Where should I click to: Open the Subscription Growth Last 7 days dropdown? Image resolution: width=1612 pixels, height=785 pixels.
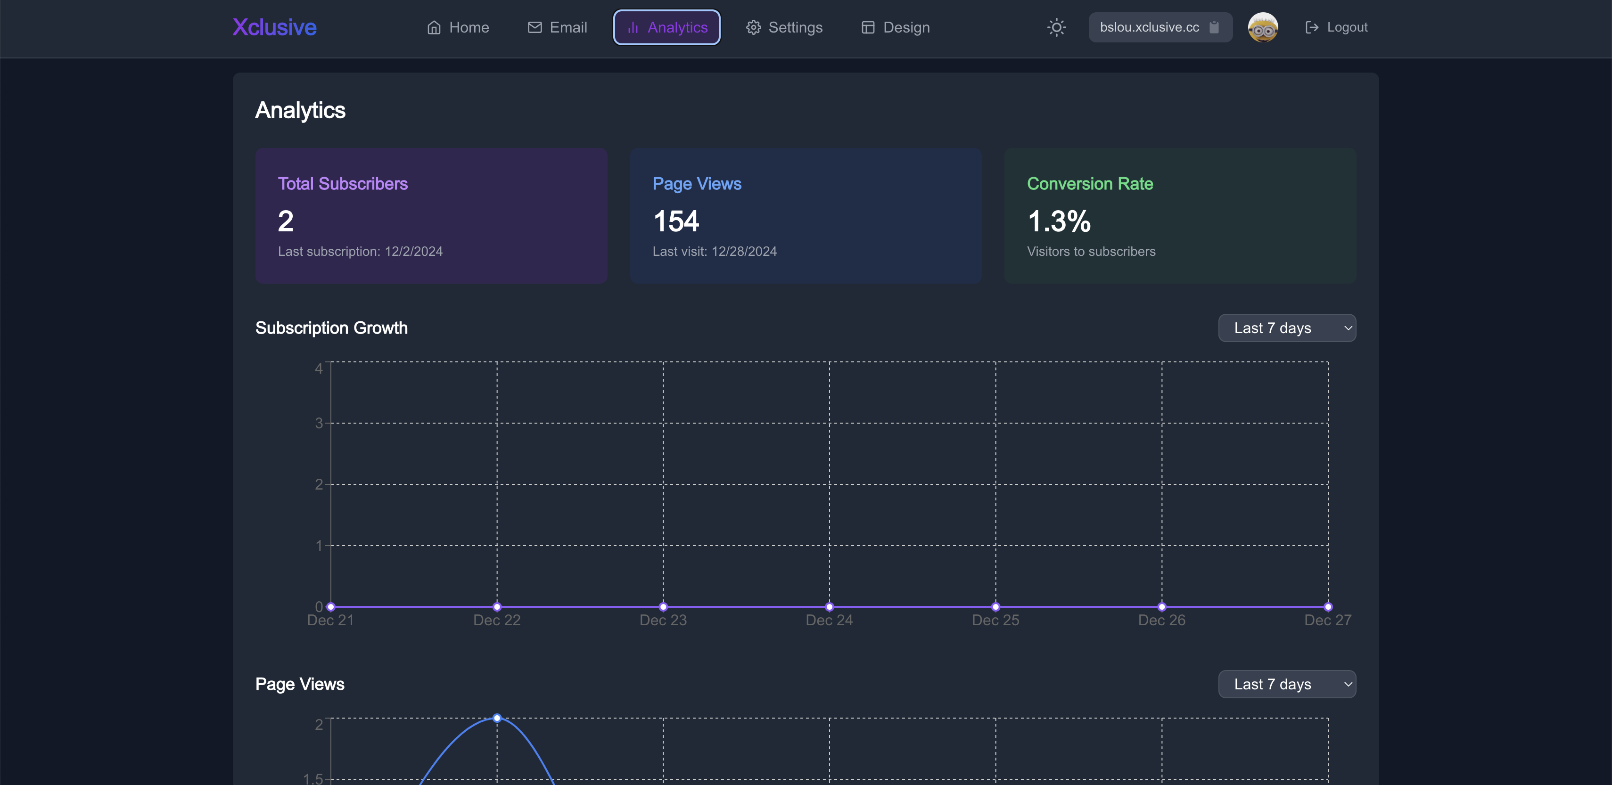1287,328
